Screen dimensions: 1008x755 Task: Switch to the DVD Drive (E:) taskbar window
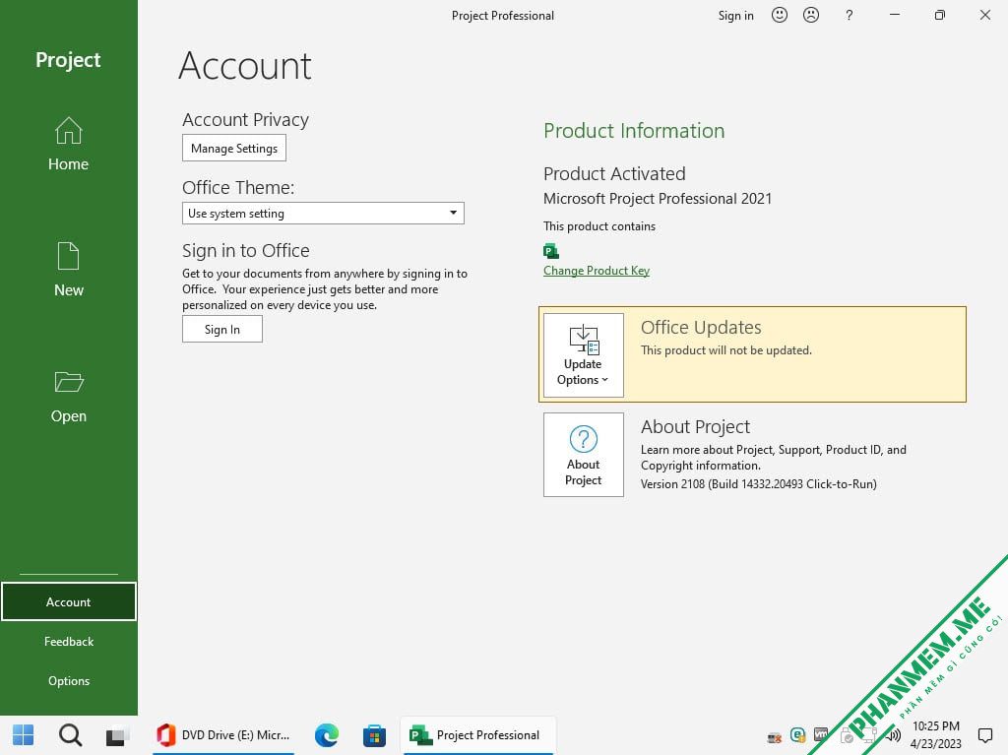point(223,735)
